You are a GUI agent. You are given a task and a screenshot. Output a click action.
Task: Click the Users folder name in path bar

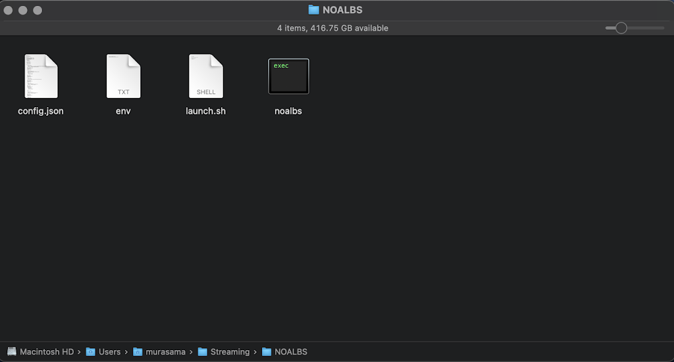[x=109, y=351]
